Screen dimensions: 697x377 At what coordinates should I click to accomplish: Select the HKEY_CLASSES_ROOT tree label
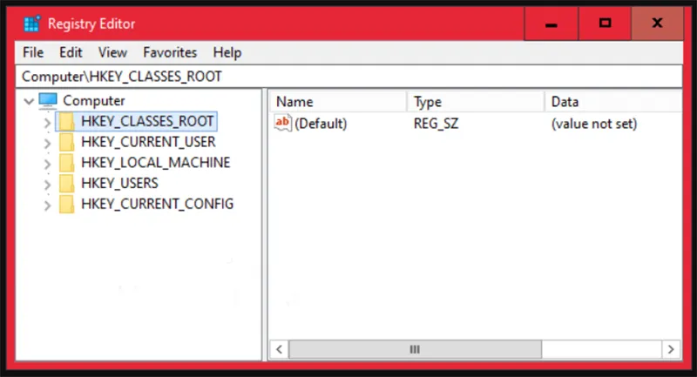point(147,121)
